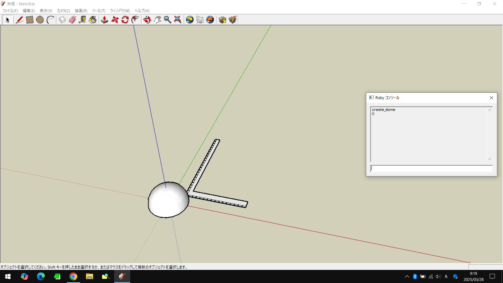Pick the Eraser tool
The height and width of the screenshot is (283, 503).
point(72,20)
